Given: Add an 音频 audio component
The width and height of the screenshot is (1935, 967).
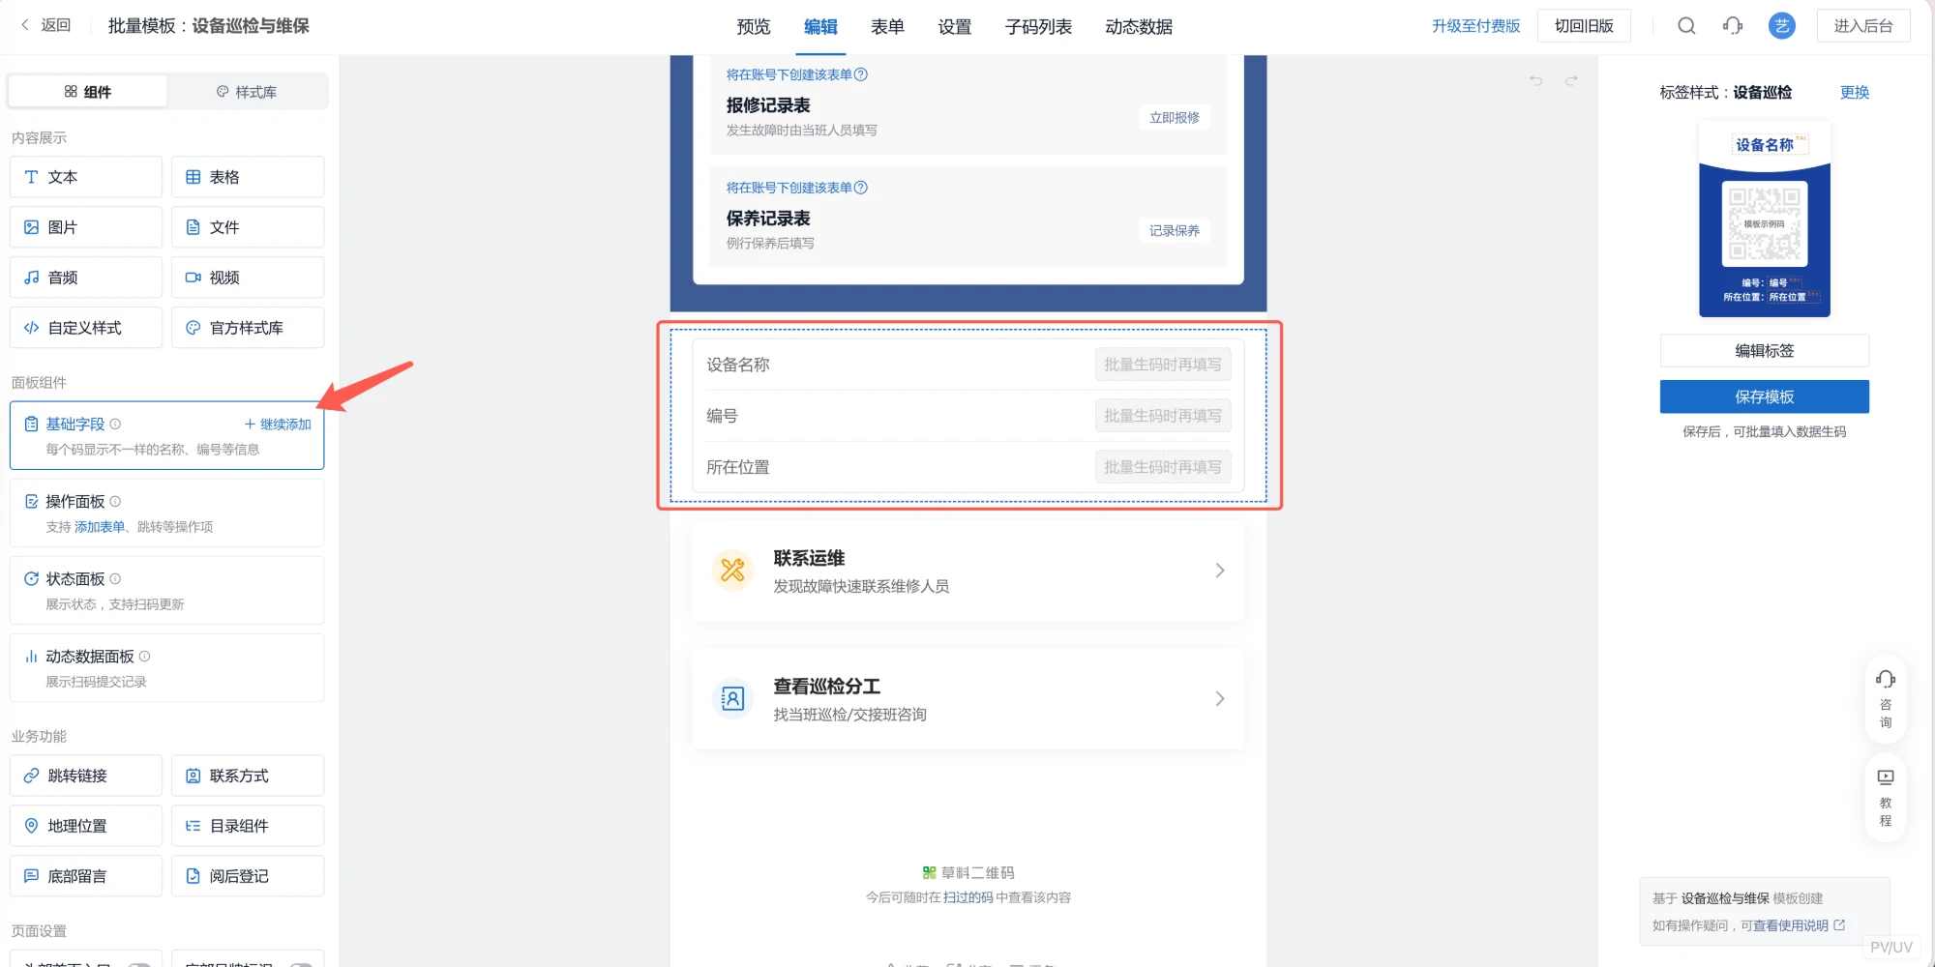Looking at the screenshot, I should 86,278.
